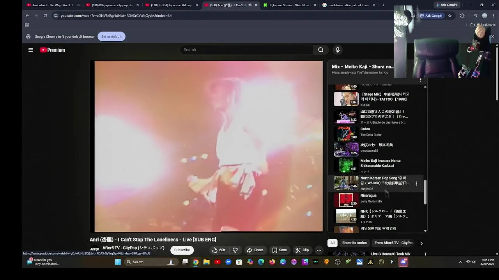
Task: Click the YouTube search input field
Action: coord(246,50)
